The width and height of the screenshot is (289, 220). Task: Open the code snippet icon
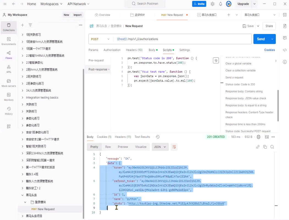[x=285, y=50]
